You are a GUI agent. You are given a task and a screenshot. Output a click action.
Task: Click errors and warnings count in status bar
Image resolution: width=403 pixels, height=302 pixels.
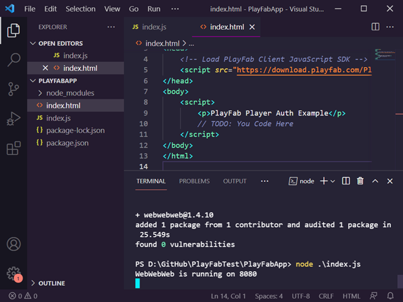pyautogui.click(x=23, y=296)
